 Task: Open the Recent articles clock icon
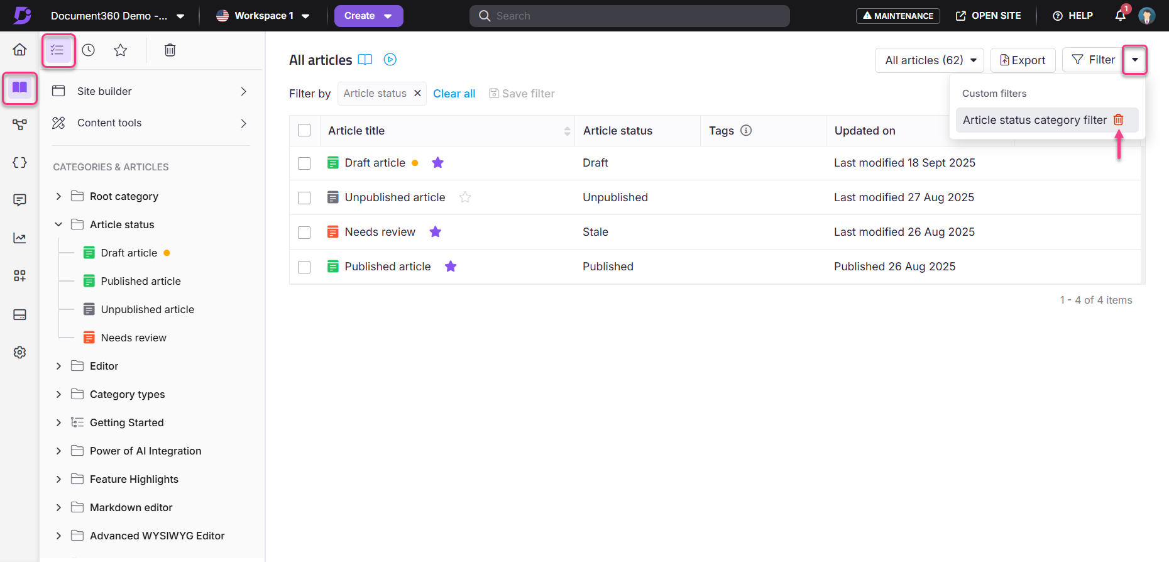pyautogui.click(x=89, y=50)
